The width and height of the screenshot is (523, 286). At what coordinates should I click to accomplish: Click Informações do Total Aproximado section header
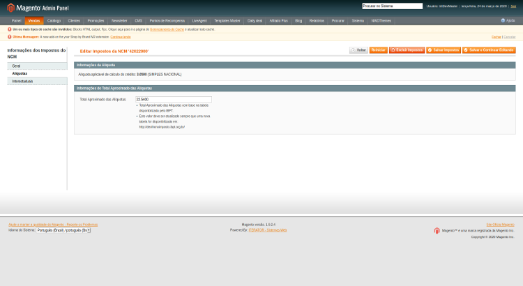[x=295, y=89]
